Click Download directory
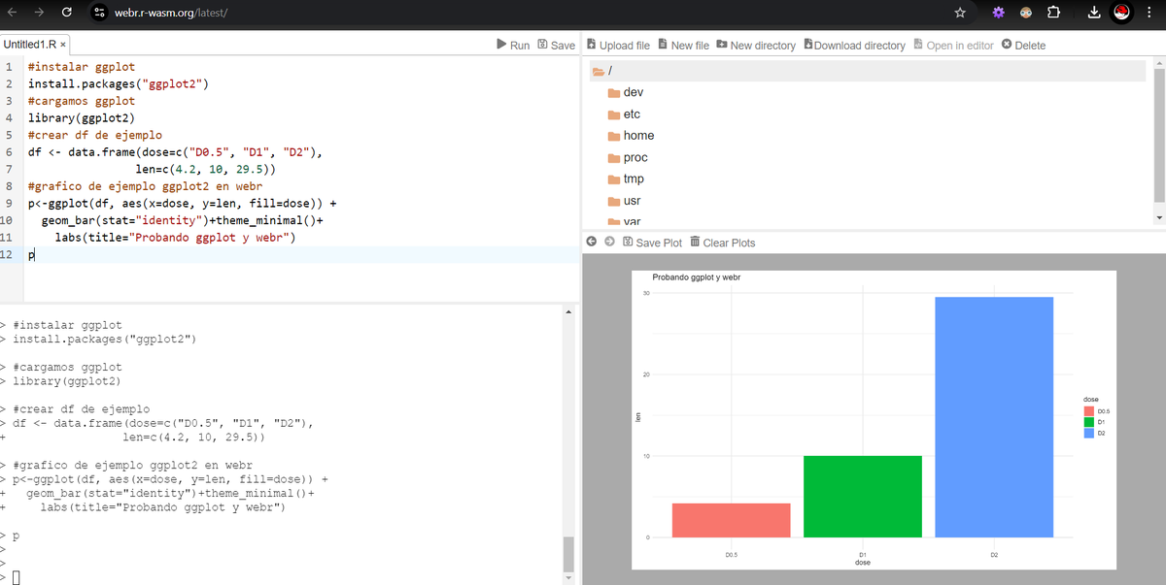Image resolution: width=1166 pixels, height=585 pixels. pos(854,45)
